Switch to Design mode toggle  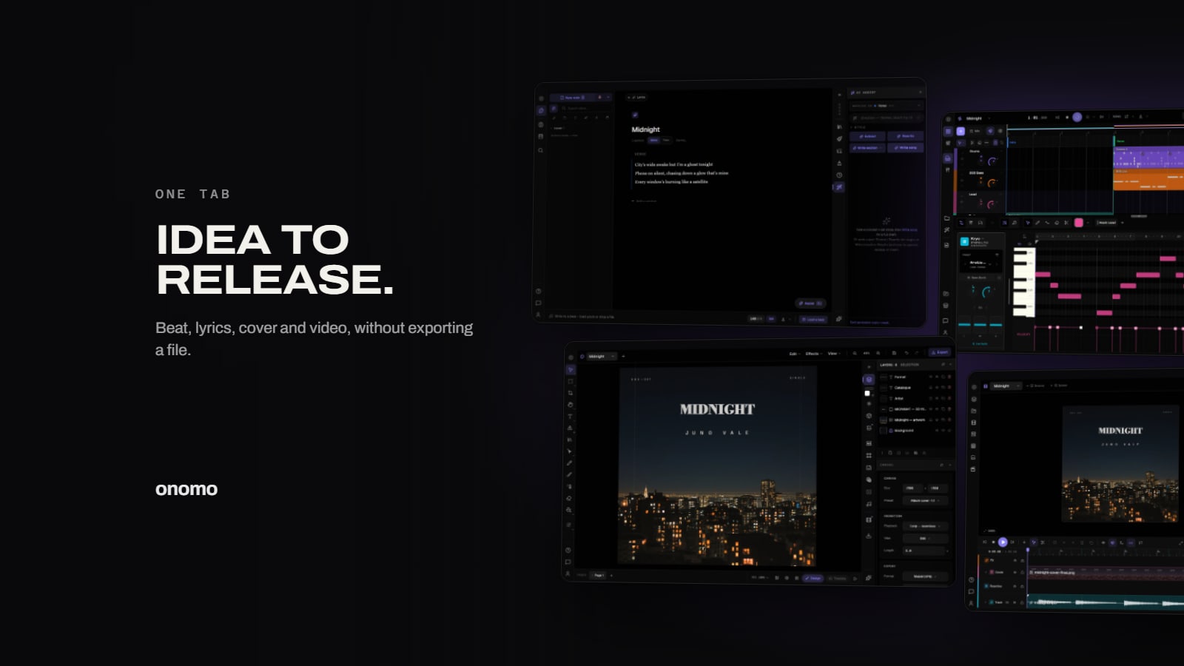[x=813, y=579]
